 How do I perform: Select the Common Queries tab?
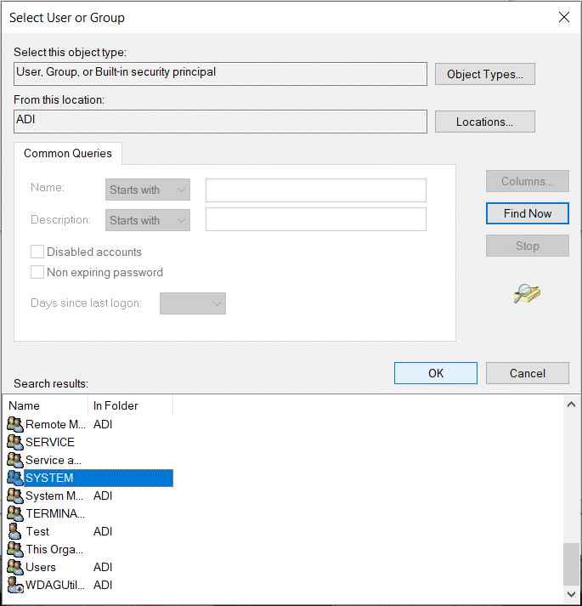pos(68,154)
